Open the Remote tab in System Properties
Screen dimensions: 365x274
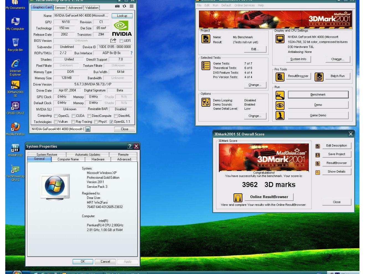click(123, 155)
